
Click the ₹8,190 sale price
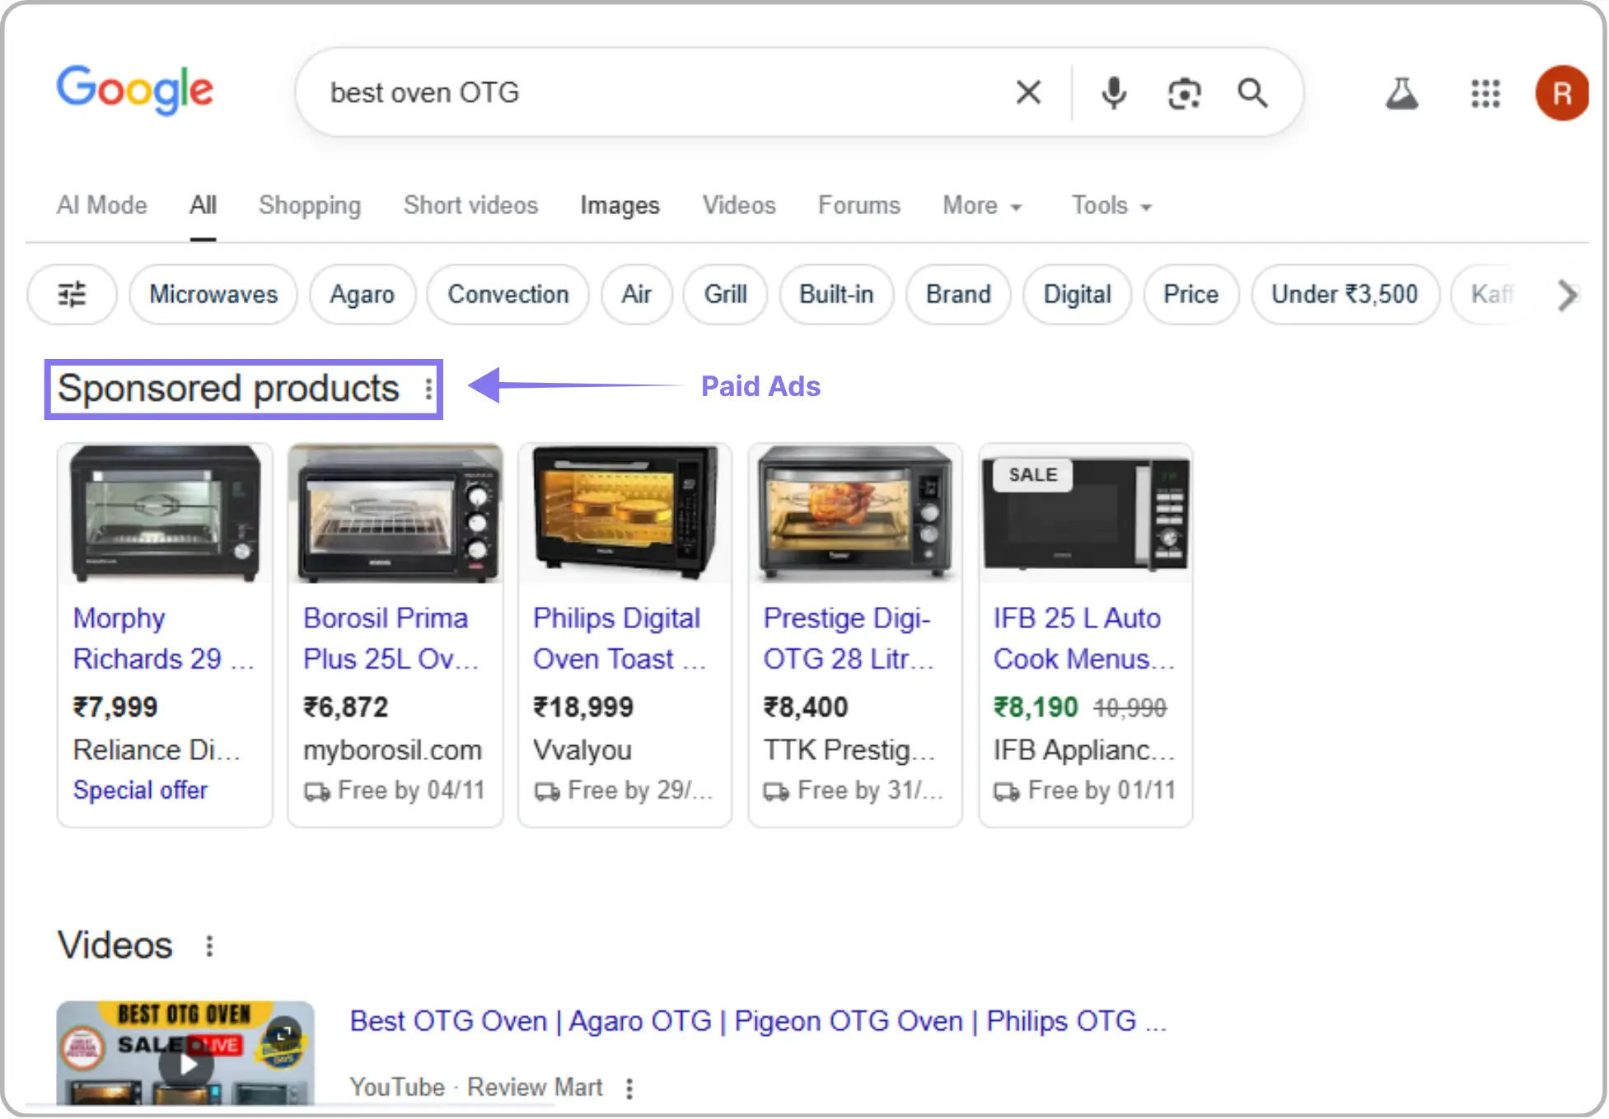coord(1035,707)
